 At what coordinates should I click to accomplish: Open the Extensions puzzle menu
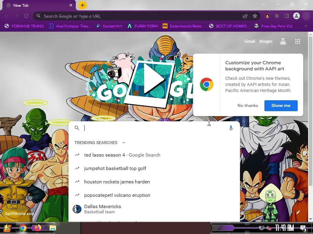[x=277, y=16]
